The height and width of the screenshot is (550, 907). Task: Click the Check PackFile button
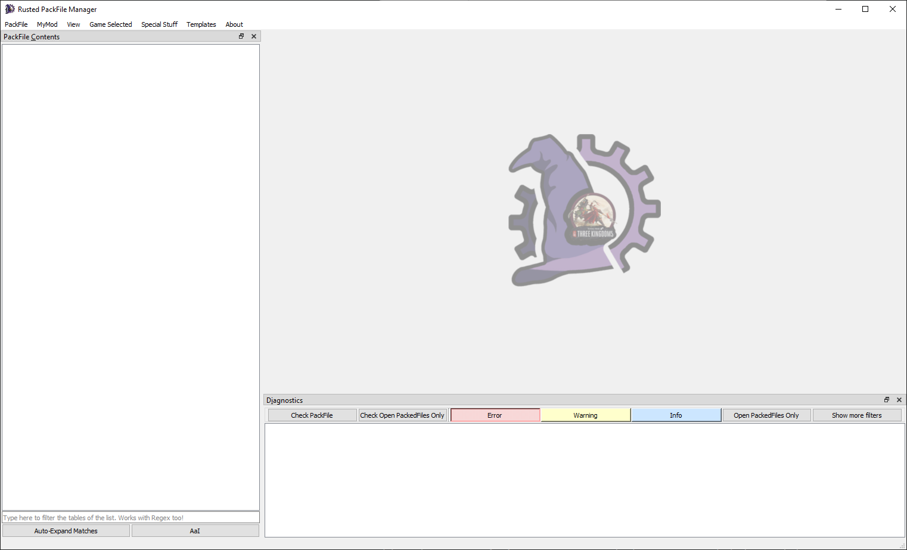312,415
